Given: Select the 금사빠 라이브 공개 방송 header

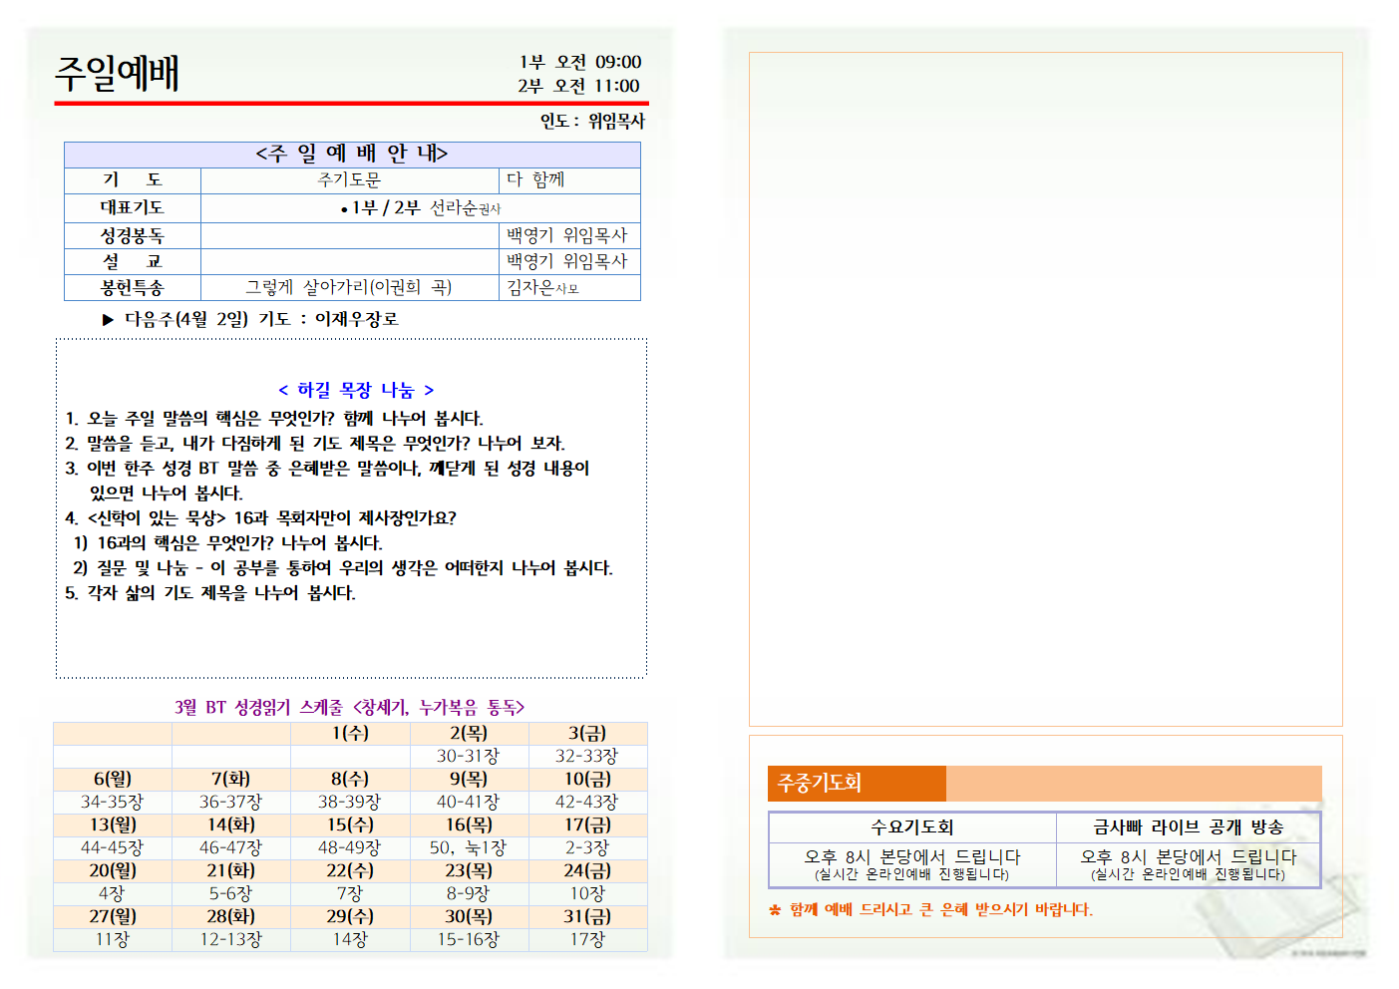Looking at the screenshot, I should (1188, 827).
